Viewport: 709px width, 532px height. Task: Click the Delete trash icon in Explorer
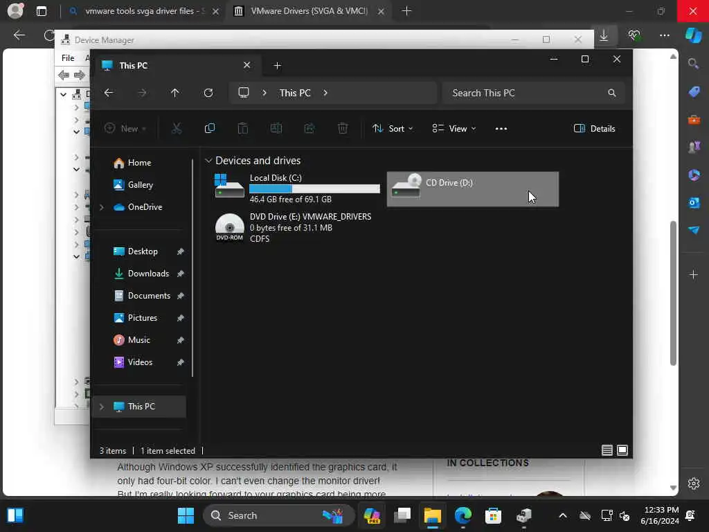343,128
